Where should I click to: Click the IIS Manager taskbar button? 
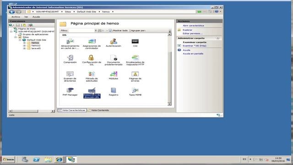pos(71,159)
